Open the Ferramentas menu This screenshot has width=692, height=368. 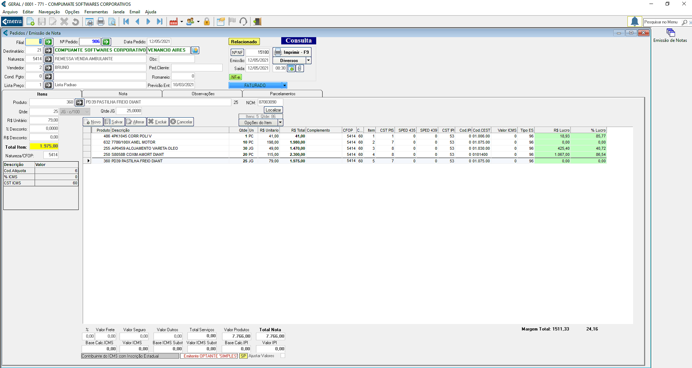coord(96,12)
